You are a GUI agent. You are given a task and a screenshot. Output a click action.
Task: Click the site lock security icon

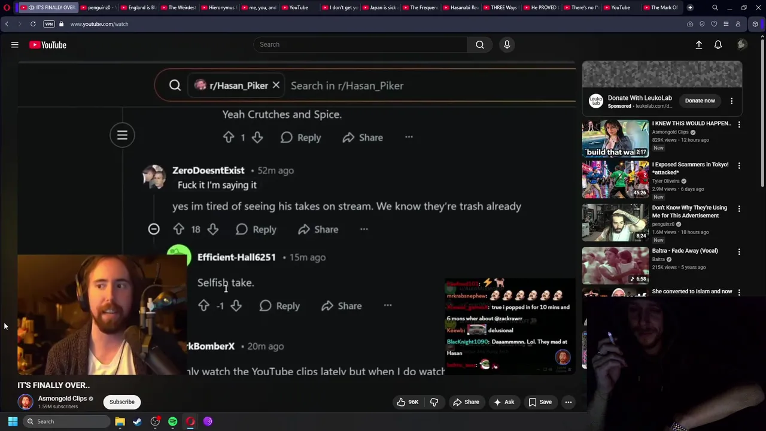(61, 24)
